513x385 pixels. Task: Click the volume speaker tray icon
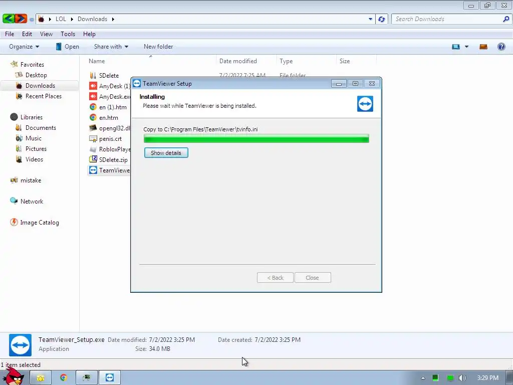pyautogui.click(x=462, y=378)
